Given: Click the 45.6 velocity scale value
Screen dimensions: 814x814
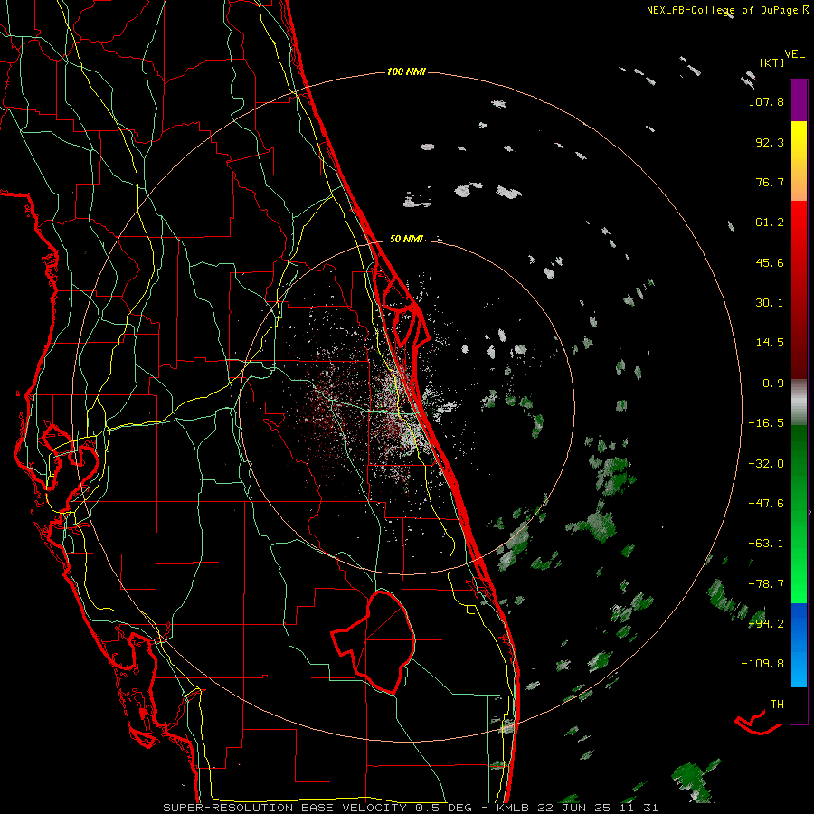Looking at the screenshot, I should 770,262.
